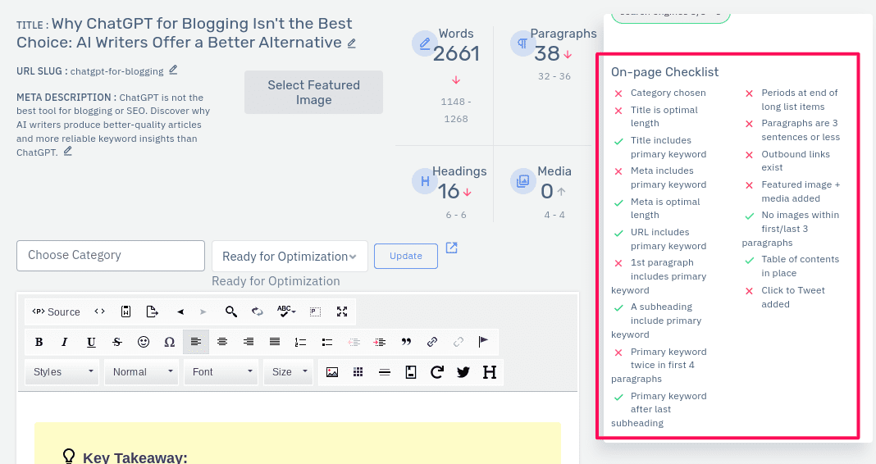The height and width of the screenshot is (464, 876).
Task: Click 'Click to Tweet added' checklist item
Action: point(793,297)
